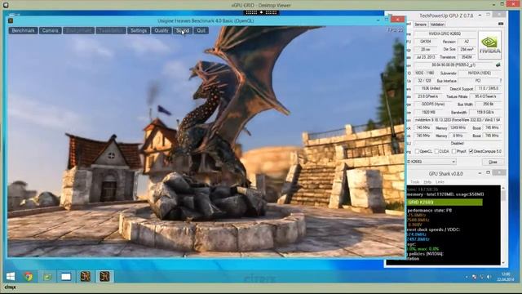522x294 pixels.
Task: Open the Quality options in Heaven
Action: (x=161, y=31)
